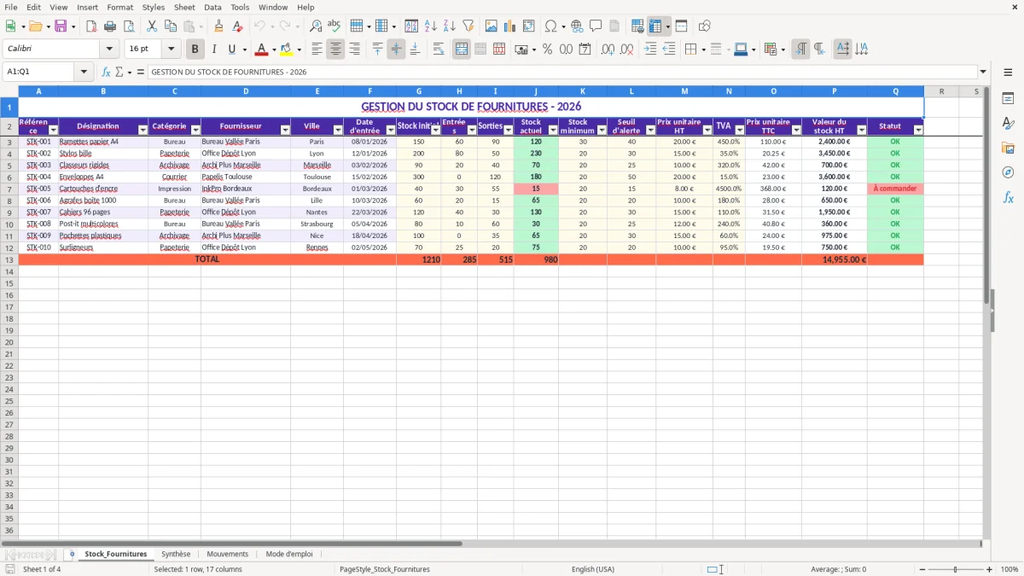1024x576 pixels.
Task: Click Insert Special Character omega icon
Action: [550, 26]
